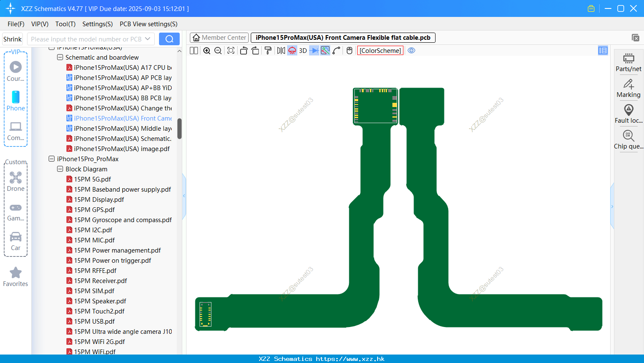Image resolution: width=644 pixels, height=363 pixels.
Task: Zoom in on the PCB view
Action: pos(207,51)
